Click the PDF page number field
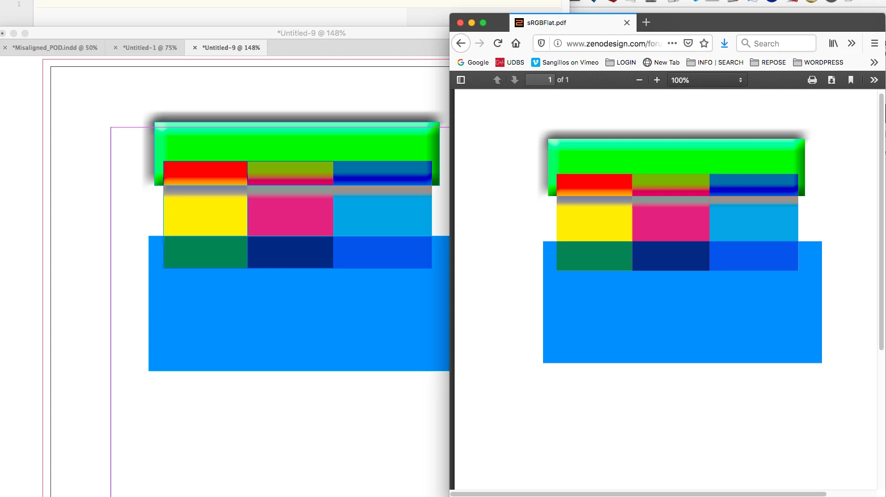 click(540, 80)
